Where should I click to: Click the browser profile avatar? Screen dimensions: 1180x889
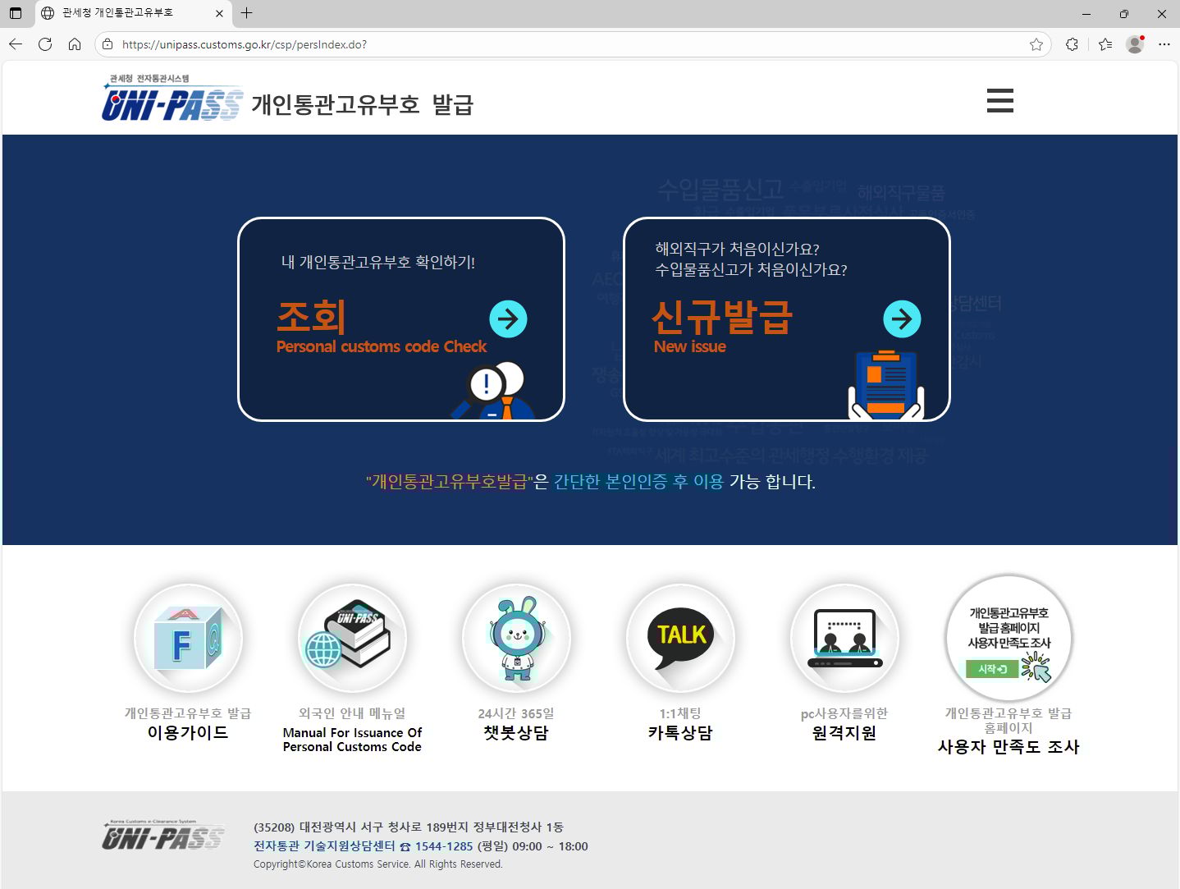click(x=1134, y=44)
